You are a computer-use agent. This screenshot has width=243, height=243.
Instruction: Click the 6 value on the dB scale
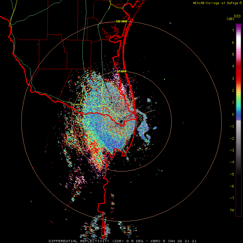point(233,42)
